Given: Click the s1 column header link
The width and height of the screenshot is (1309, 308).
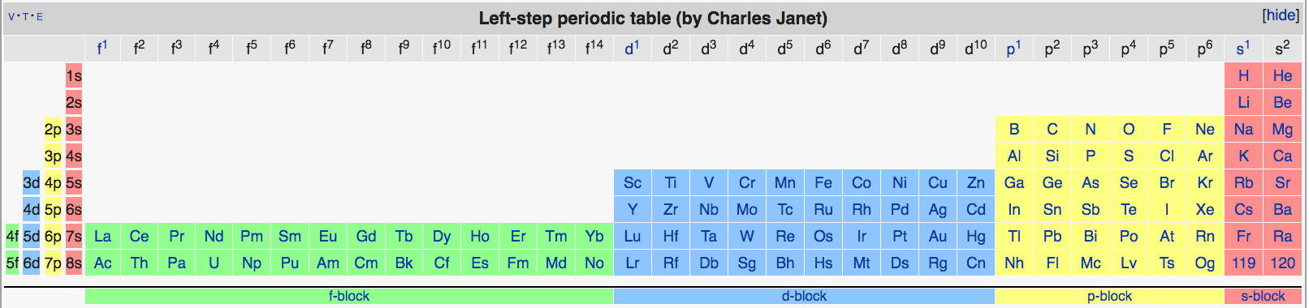Looking at the screenshot, I should coord(1243,49).
